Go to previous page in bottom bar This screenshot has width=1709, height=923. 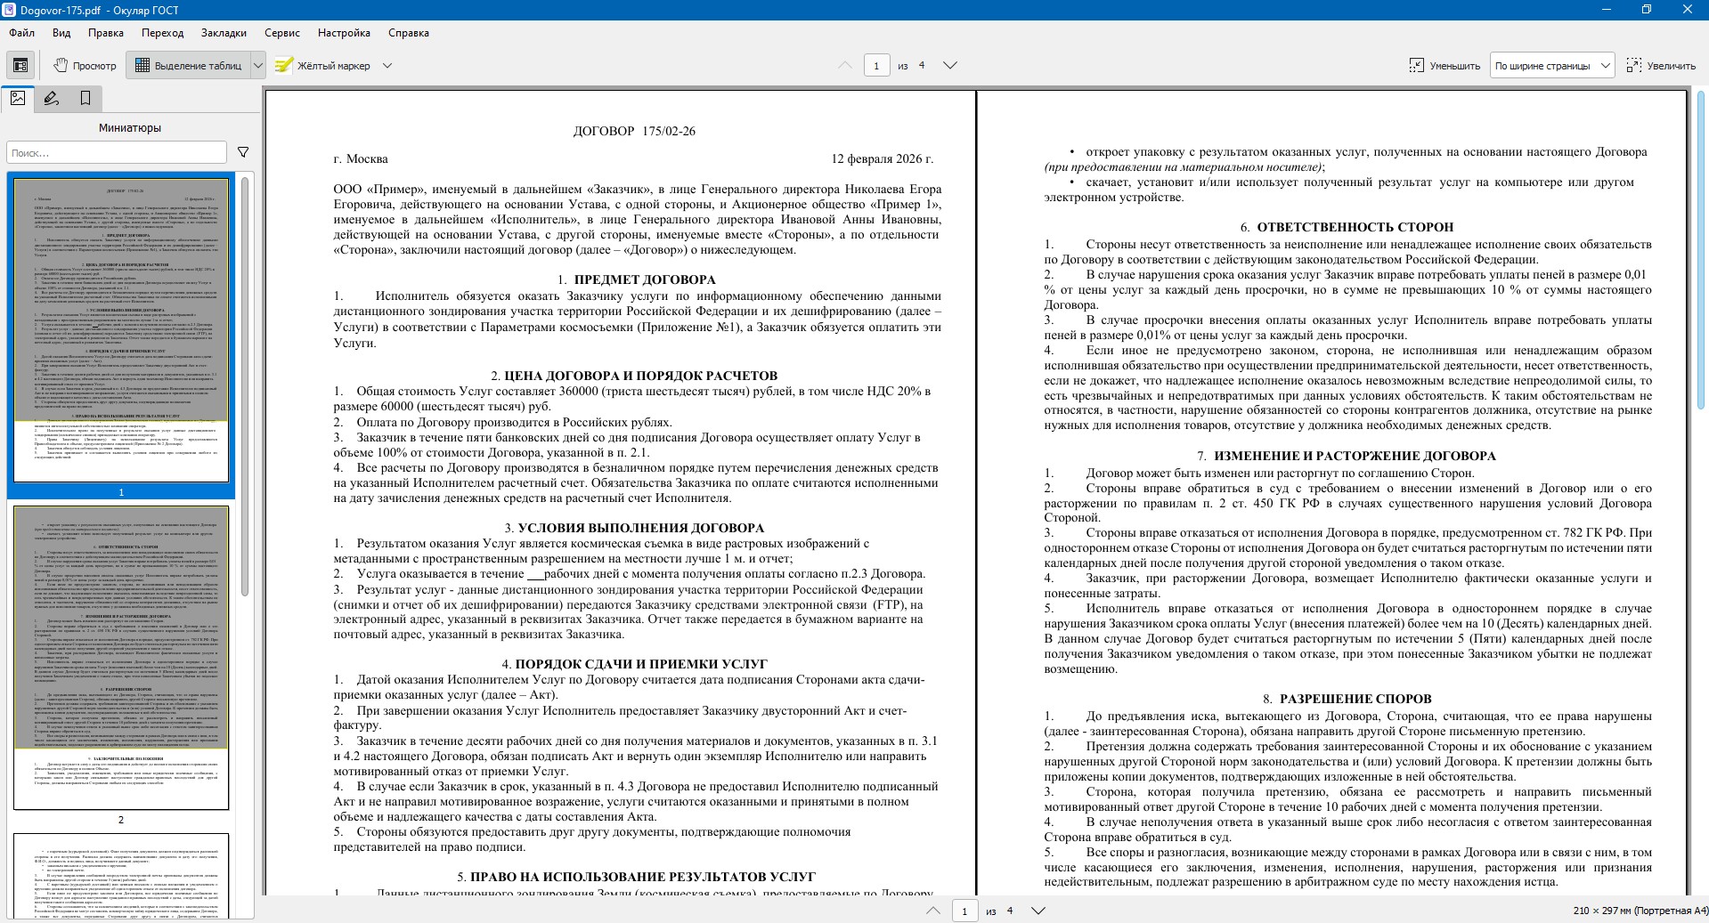tap(933, 911)
